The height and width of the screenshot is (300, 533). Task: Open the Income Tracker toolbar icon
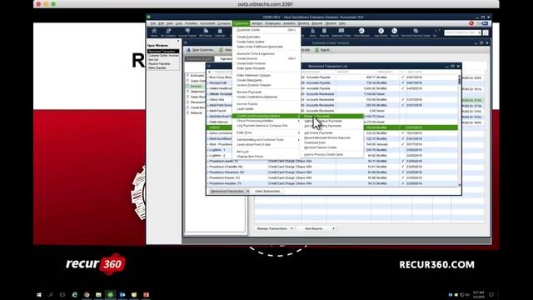(187, 32)
